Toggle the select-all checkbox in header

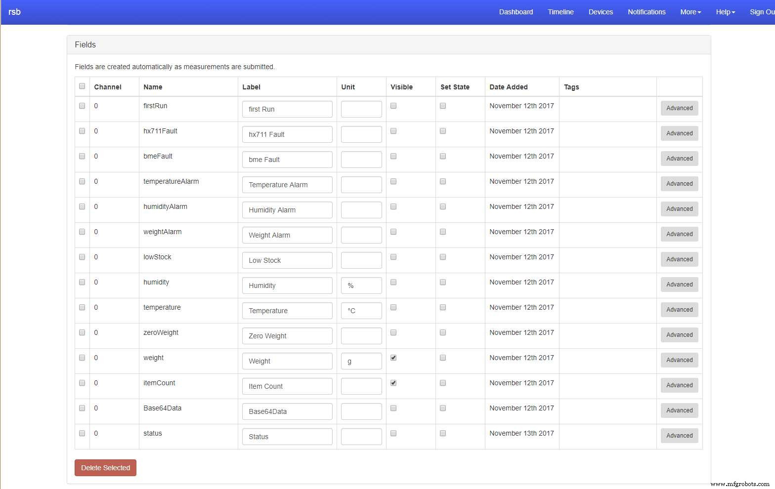coord(82,86)
